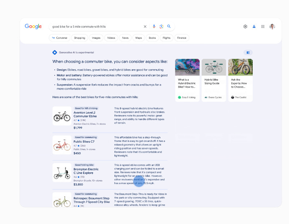This screenshot has height=224, width=289.
Task: Click 'Brompton Bicycle, 10+ stores' text
Action: click(88, 181)
